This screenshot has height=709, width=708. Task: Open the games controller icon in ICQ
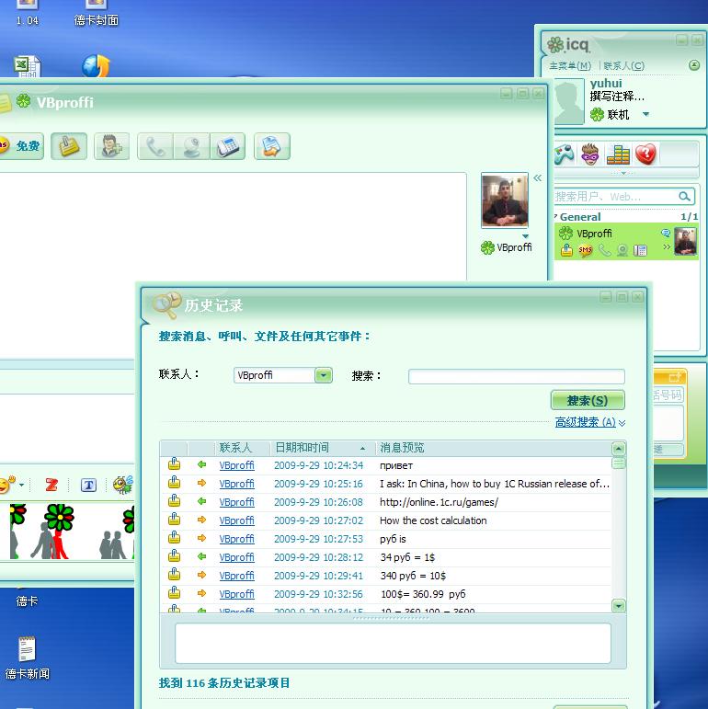click(x=563, y=154)
